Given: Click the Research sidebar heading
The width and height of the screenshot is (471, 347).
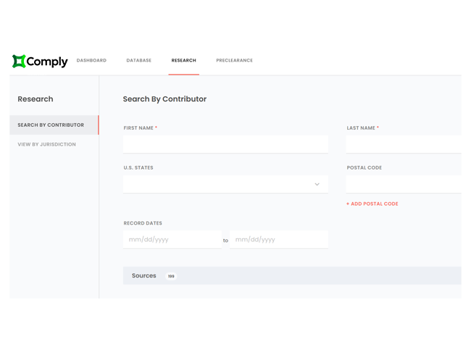Looking at the screenshot, I should (36, 99).
